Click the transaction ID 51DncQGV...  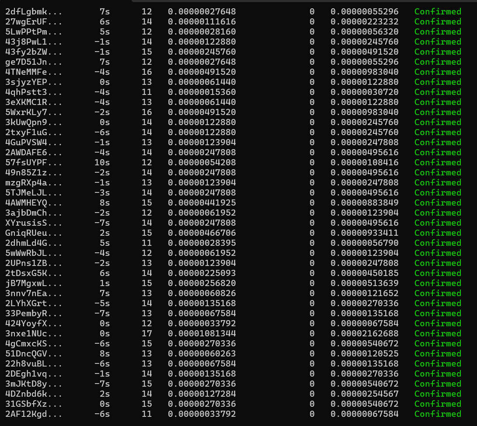coord(34,353)
